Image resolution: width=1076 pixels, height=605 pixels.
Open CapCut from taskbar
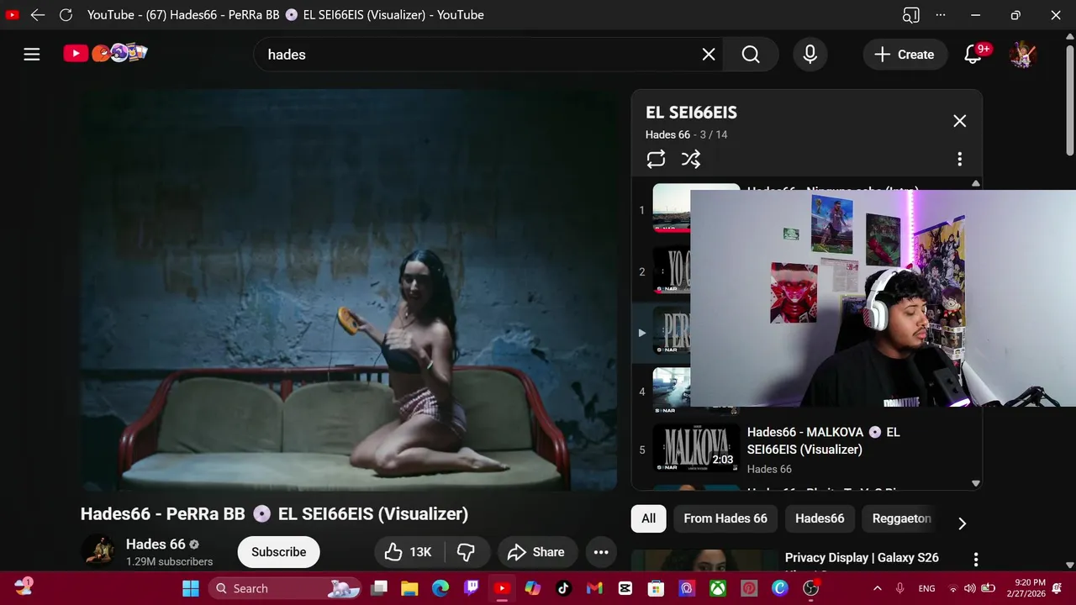(625, 588)
